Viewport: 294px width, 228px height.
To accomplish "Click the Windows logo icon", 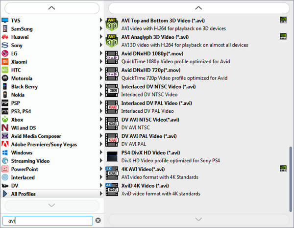I will pos(5,152).
